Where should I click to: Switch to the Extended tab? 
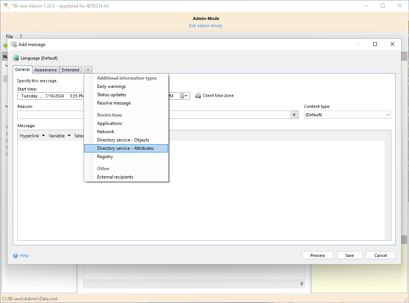[x=70, y=70]
